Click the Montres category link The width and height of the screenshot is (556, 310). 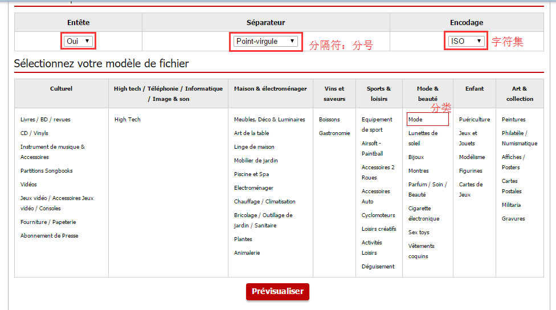click(x=418, y=171)
